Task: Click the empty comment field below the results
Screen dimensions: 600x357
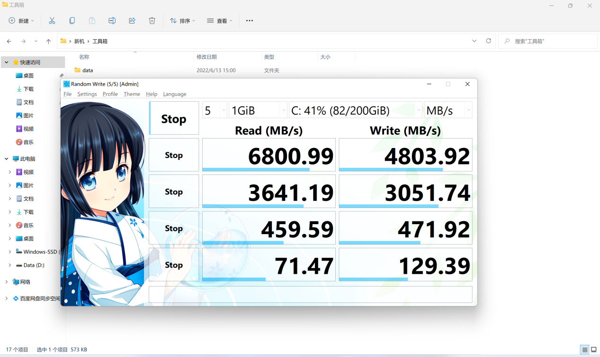Action: tap(311, 294)
